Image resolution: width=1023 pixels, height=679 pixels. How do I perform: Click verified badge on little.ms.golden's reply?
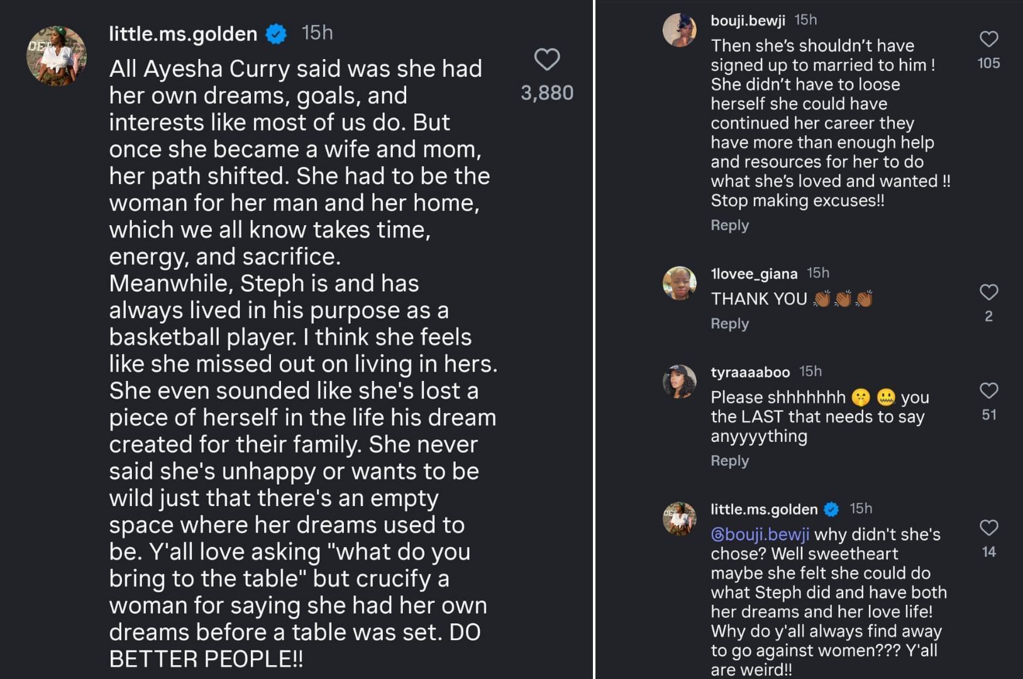tap(831, 509)
